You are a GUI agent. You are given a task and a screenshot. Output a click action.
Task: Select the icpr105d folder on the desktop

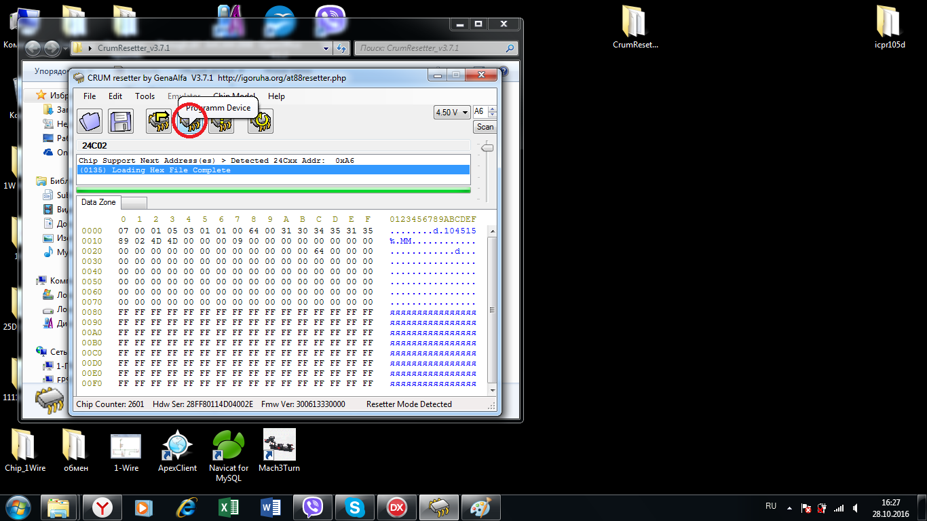tap(890, 28)
